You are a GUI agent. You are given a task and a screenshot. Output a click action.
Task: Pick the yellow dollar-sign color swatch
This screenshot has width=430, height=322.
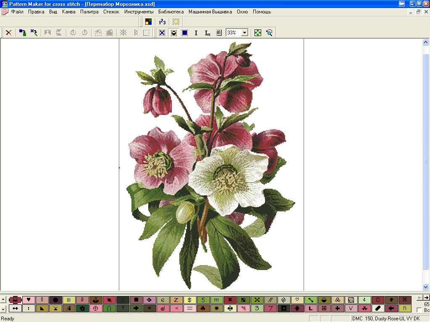pos(190,300)
